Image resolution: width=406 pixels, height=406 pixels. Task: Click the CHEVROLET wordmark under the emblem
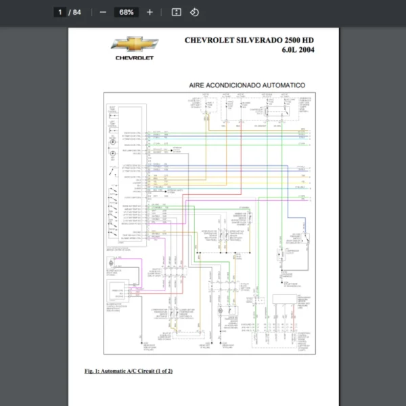(x=135, y=58)
